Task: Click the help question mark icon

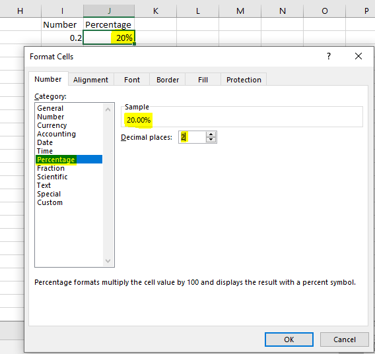Action: [x=329, y=57]
